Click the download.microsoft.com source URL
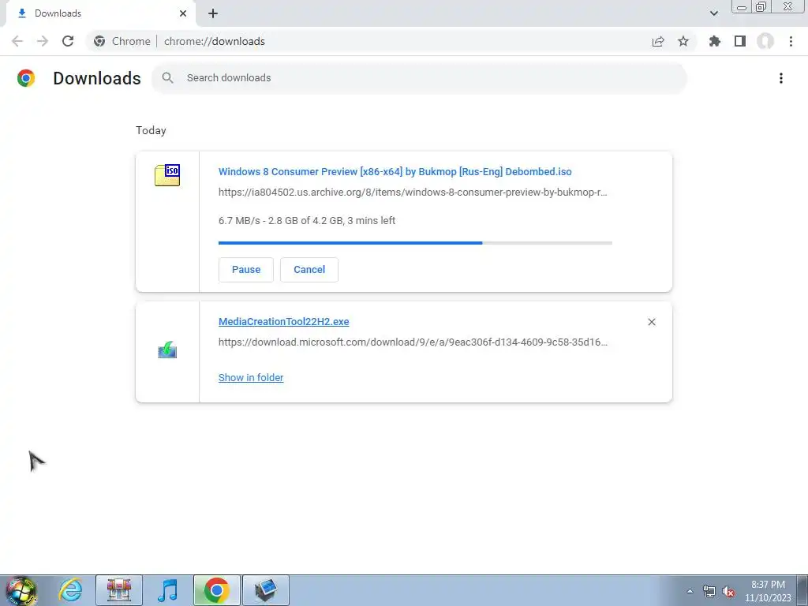The image size is (808, 606). [413, 342]
